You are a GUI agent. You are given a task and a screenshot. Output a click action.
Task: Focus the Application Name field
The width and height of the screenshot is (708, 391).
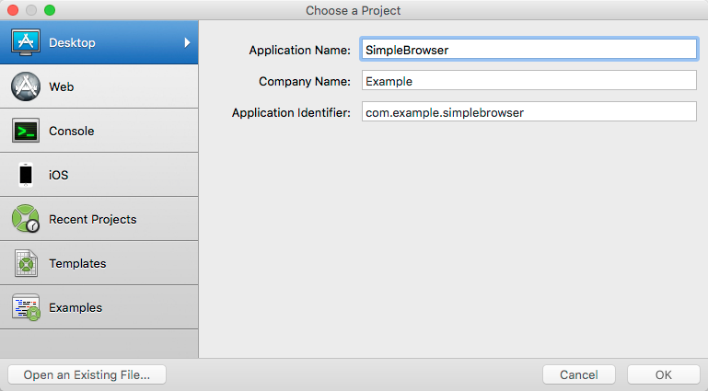(528, 50)
